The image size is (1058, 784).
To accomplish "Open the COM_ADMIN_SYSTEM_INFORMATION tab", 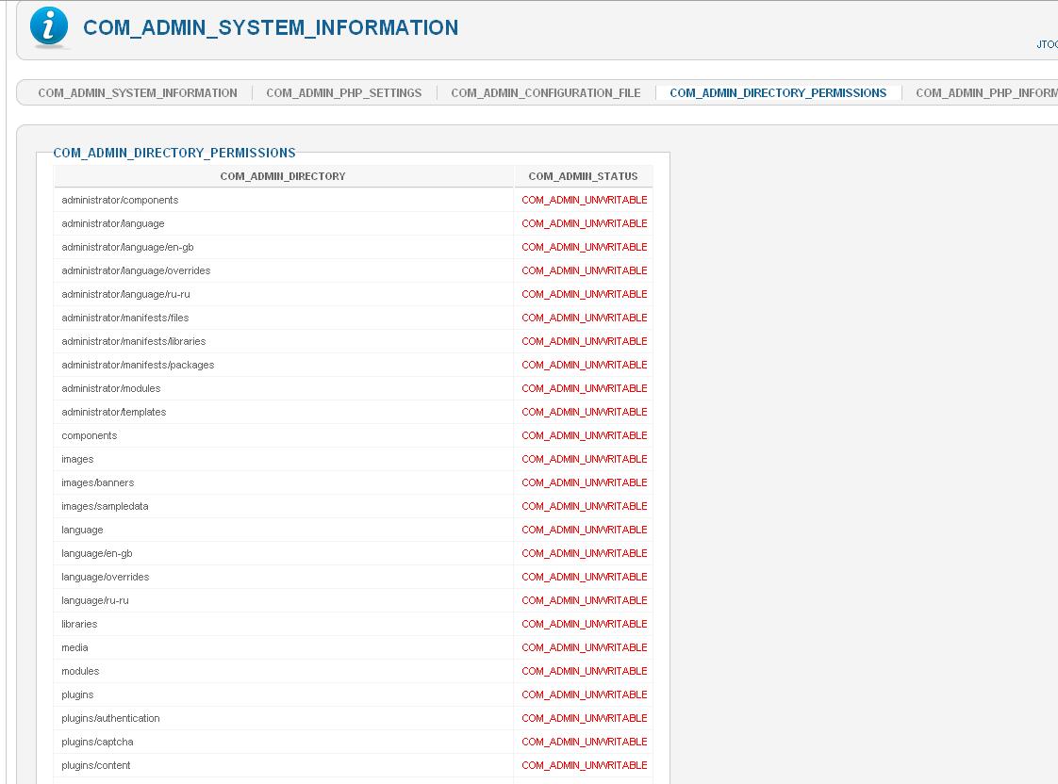I will pos(138,93).
